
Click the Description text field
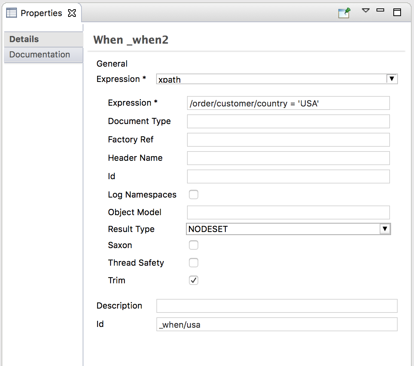277,306
